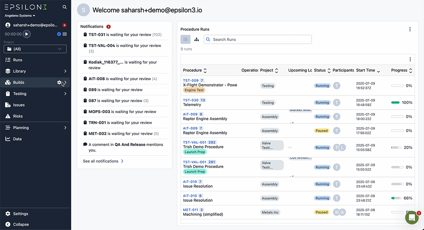The height and width of the screenshot is (230, 424).
Task: Open the Angeleno Systems workspace dropdown
Action: tap(20, 16)
